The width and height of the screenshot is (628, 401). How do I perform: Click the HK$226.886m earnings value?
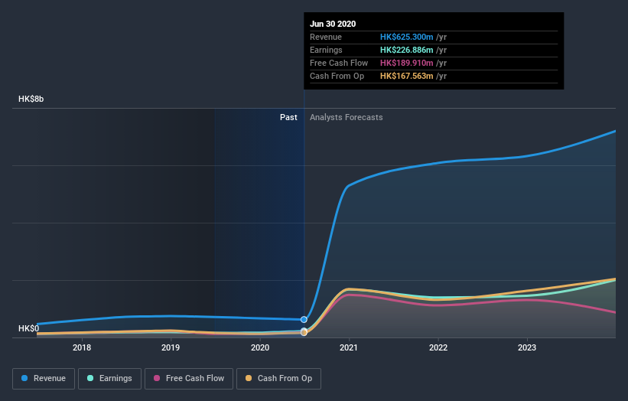click(406, 50)
